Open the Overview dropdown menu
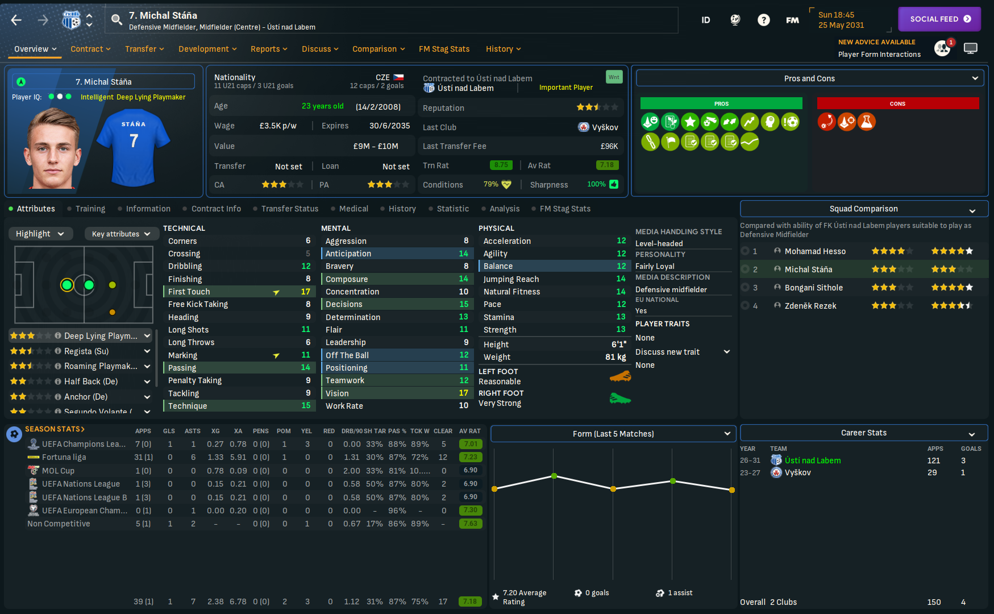Viewport: 994px width, 614px height. point(35,49)
